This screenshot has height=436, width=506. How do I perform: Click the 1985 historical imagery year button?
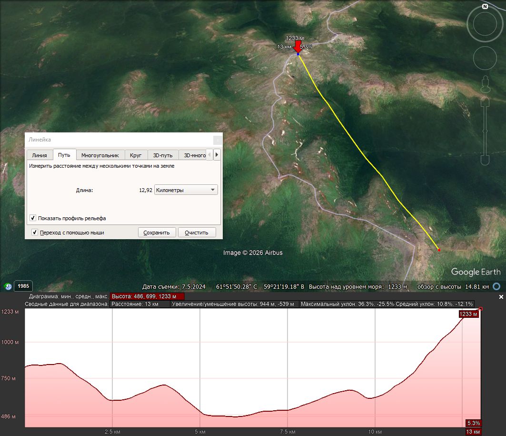tap(23, 286)
